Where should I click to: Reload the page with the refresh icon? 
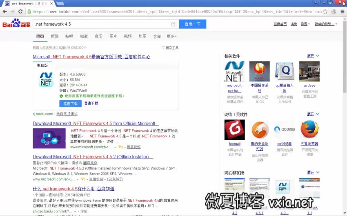pos(20,11)
